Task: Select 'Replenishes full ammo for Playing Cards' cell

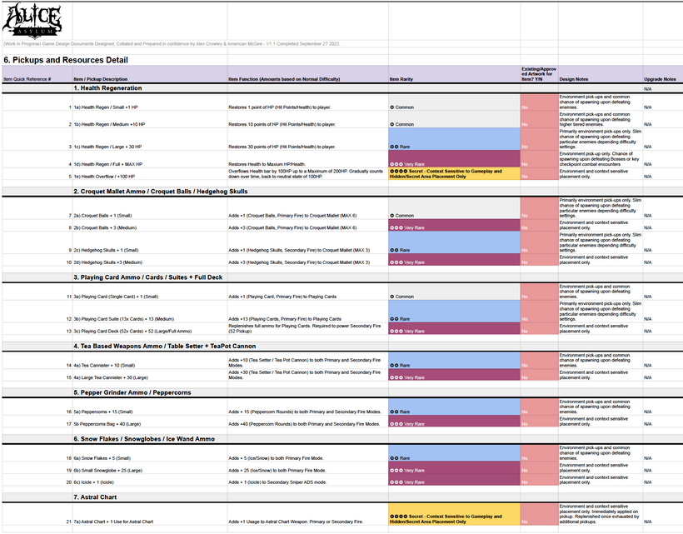Action: point(308,328)
